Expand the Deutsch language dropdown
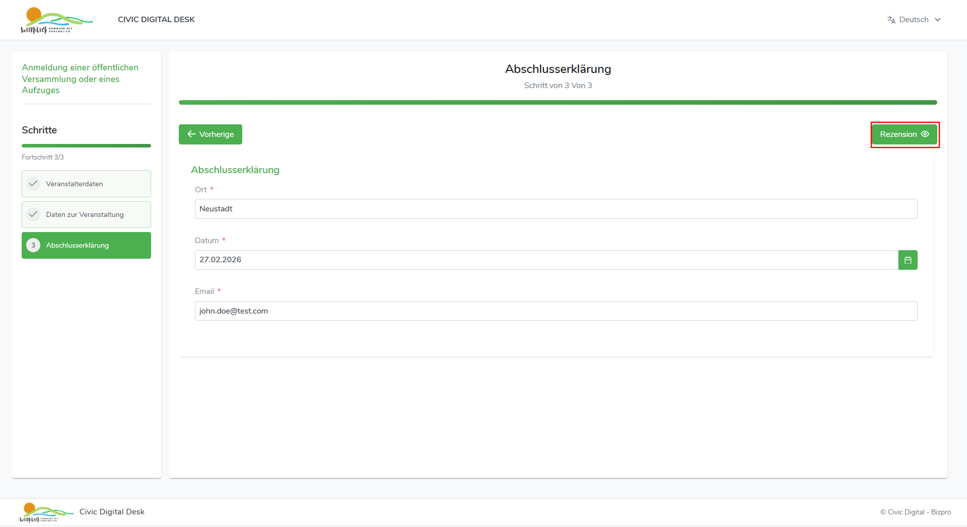The height and width of the screenshot is (527, 967). (x=914, y=20)
